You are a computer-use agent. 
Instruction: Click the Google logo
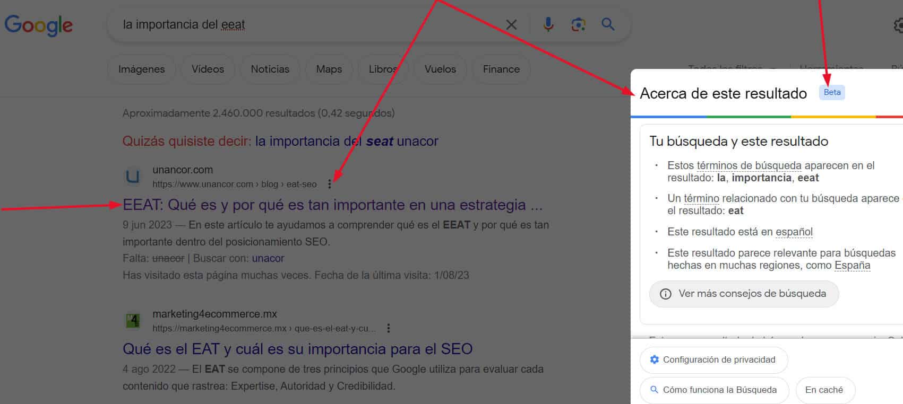pos(39,25)
